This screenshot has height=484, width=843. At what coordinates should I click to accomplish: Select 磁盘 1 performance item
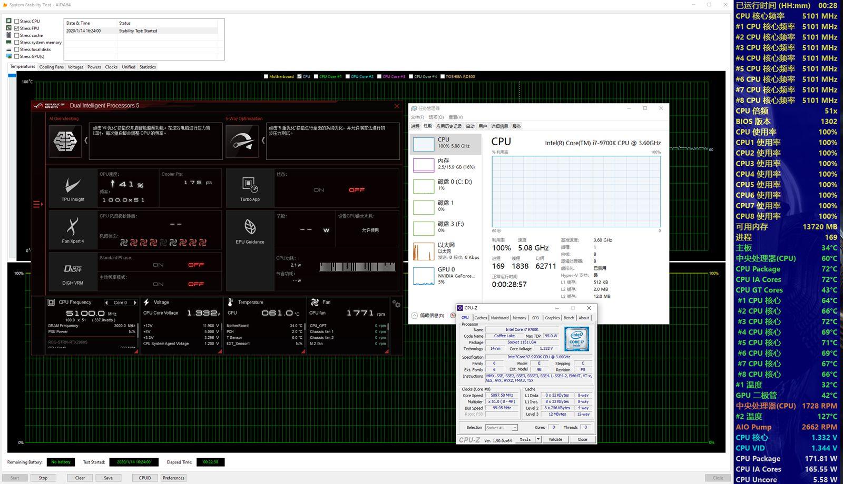(x=445, y=206)
